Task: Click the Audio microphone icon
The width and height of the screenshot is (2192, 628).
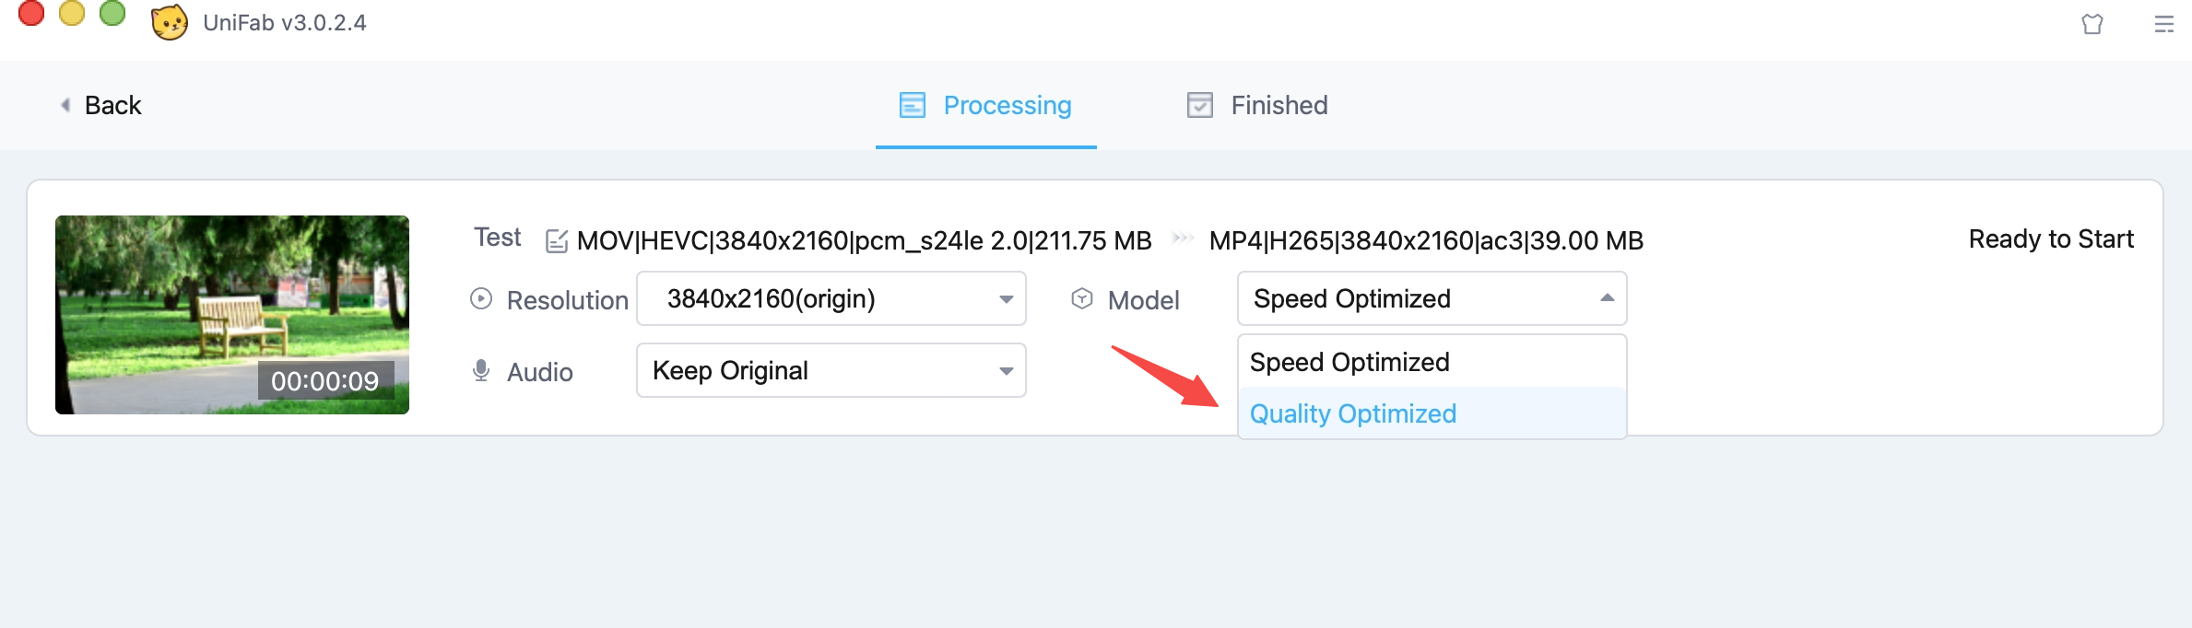Action: coord(481,371)
